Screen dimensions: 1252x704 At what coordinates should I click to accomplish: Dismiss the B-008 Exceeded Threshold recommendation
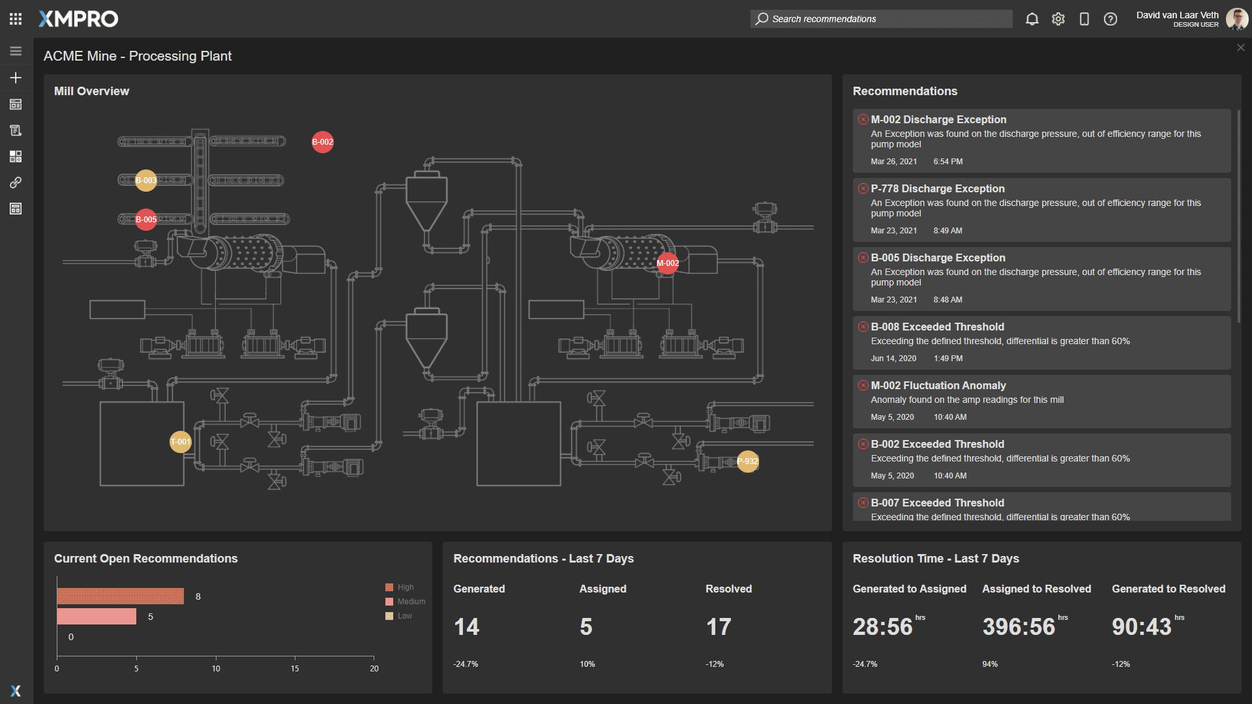click(862, 327)
